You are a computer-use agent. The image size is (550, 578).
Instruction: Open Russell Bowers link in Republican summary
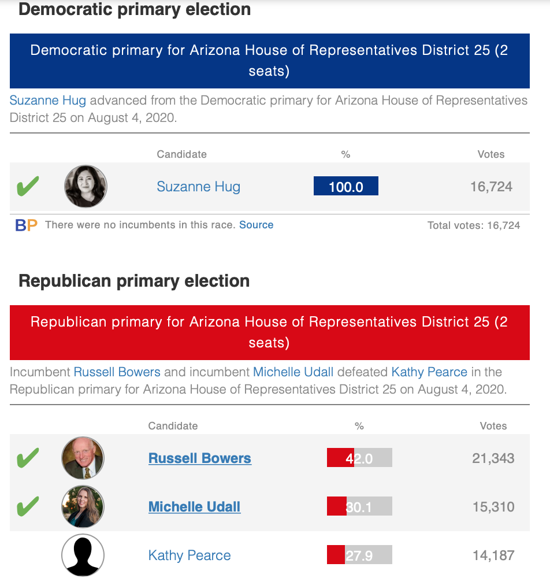[x=117, y=372]
